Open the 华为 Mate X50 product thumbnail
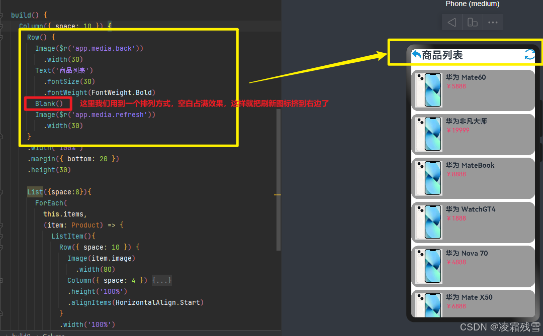Image resolution: width=543 pixels, height=336 pixels. click(429, 305)
